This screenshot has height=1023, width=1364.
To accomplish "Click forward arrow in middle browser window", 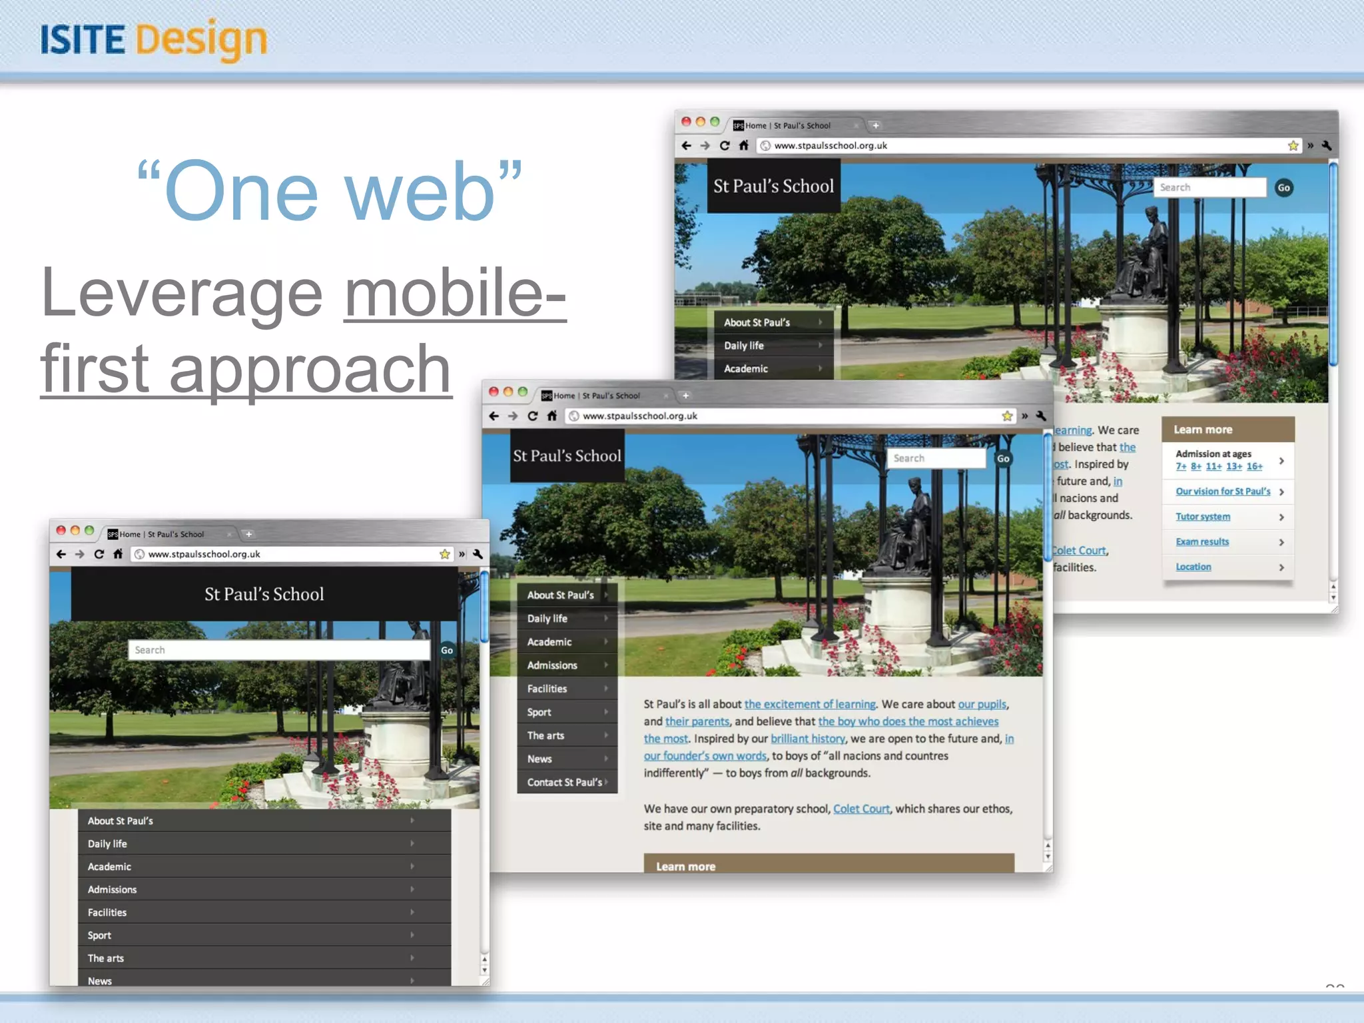I will point(513,416).
